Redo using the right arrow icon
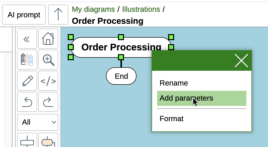 tap(48, 102)
